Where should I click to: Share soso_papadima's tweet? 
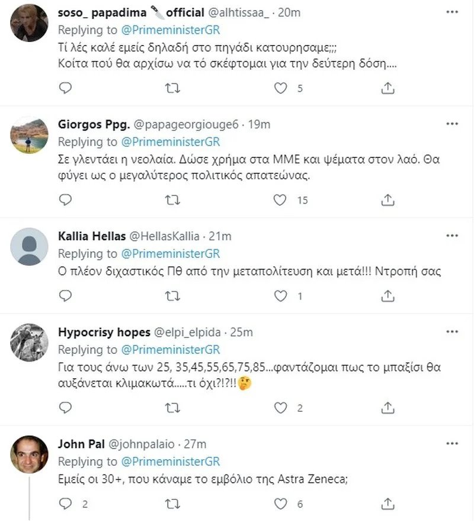click(387, 88)
